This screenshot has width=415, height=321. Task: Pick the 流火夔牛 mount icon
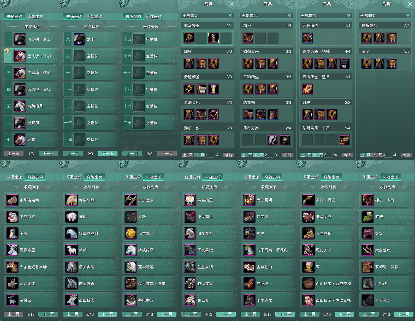pos(190,217)
